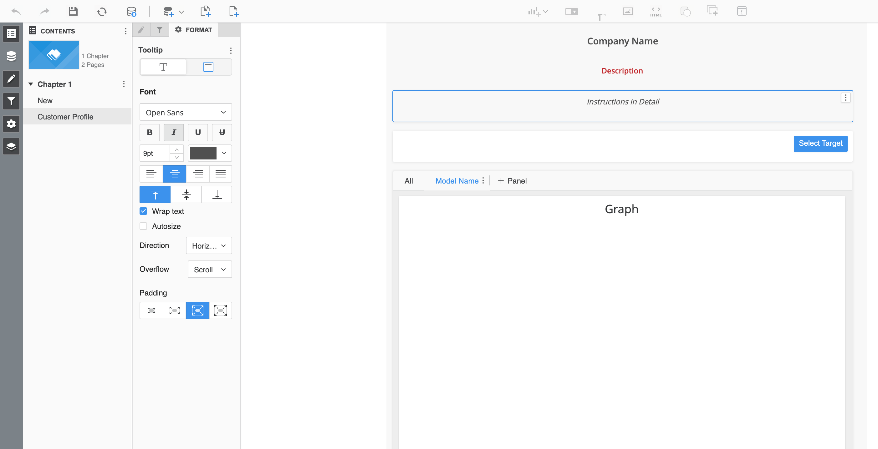Open the Contents panel icon in sidebar
878x449 pixels.
click(11, 34)
